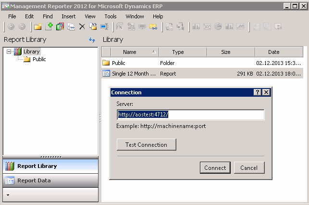309x205 pixels.
Task: Click the Forward navigation arrow icon
Action: (x=22, y=26)
